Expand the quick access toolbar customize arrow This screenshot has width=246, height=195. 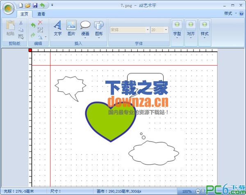point(52,5)
